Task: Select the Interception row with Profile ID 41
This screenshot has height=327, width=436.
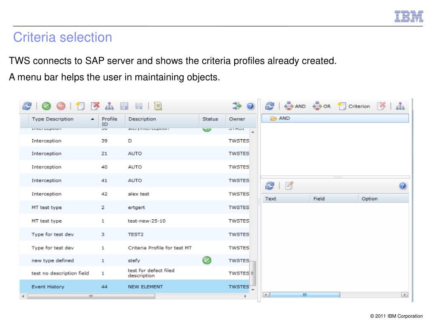Action: tap(134, 181)
